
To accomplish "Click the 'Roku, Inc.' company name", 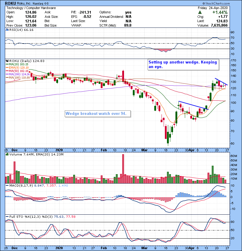I will 24,4.
